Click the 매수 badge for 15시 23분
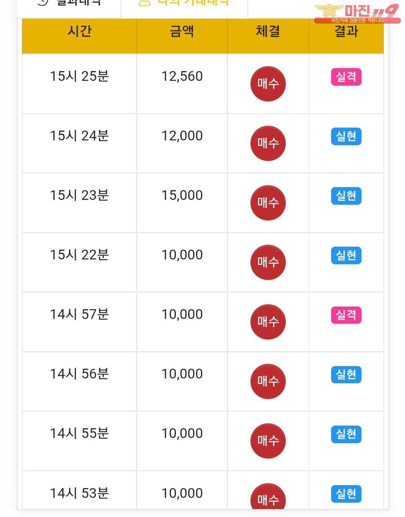This screenshot has width=405, height=517. click(x=268, y=203)
